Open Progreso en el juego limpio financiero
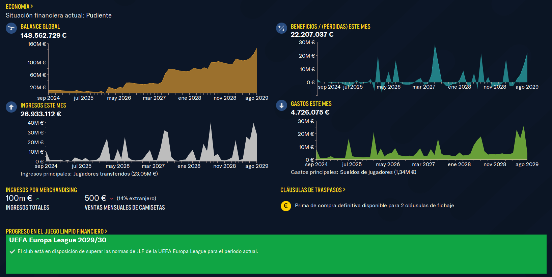Screen dimensions: 552x277 tap(56, 231)
